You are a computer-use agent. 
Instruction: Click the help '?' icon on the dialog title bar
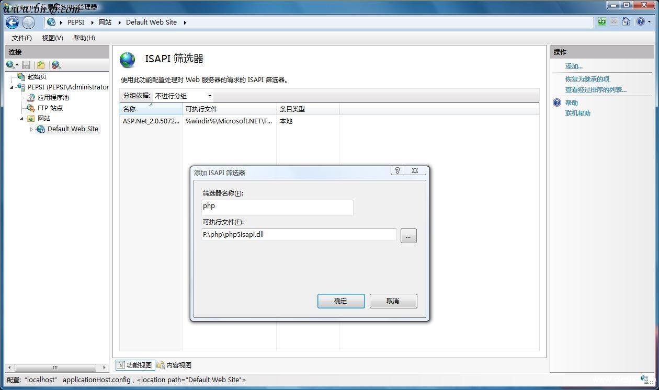click(x=397, y=170)
